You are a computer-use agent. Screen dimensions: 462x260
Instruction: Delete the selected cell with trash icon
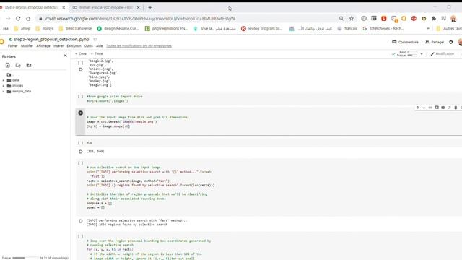[456, 108]
